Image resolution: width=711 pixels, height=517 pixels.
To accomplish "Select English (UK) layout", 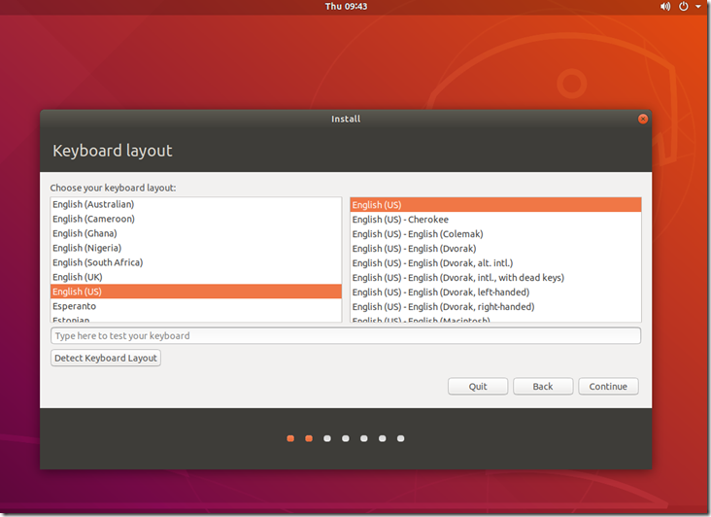I will (196, 277).
